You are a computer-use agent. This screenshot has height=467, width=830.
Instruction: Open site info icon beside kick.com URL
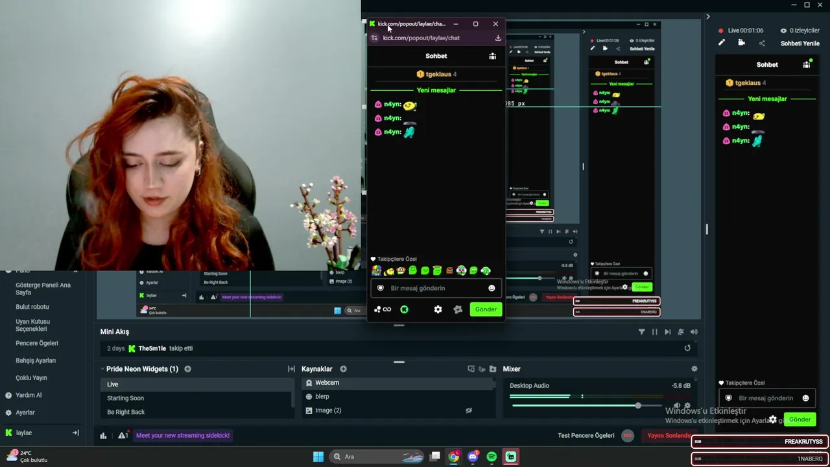[x=374, y=38]
